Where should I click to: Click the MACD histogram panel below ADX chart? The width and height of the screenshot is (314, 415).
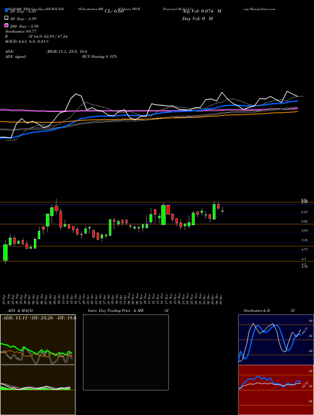[38, 390]
